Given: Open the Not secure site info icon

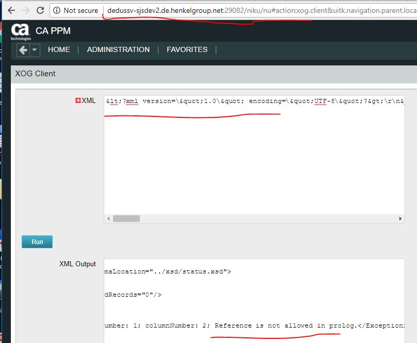Looking at the screenshot, I should 57,10.
